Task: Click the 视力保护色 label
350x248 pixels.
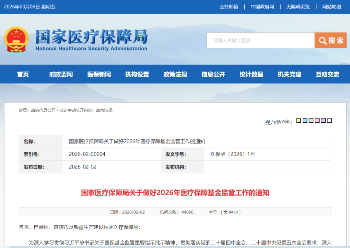Action: click(278, 122)
